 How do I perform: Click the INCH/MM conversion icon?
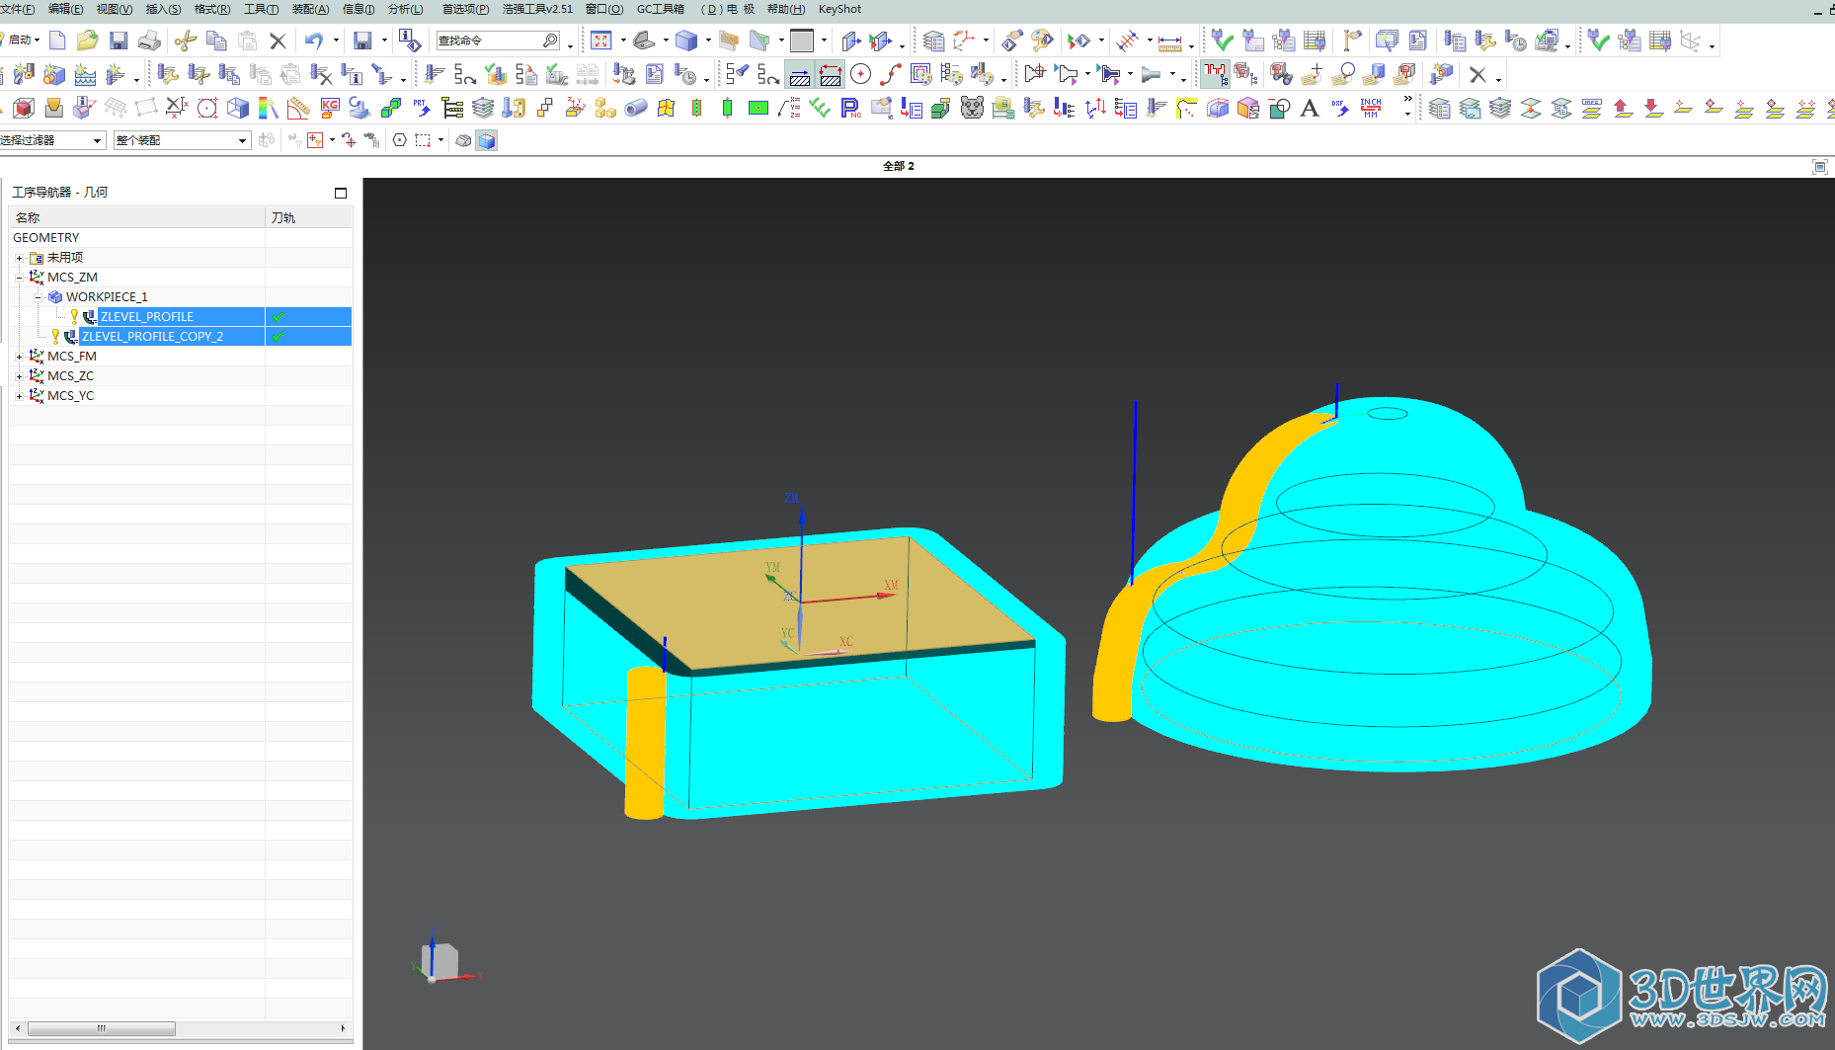pos(1371,108)
